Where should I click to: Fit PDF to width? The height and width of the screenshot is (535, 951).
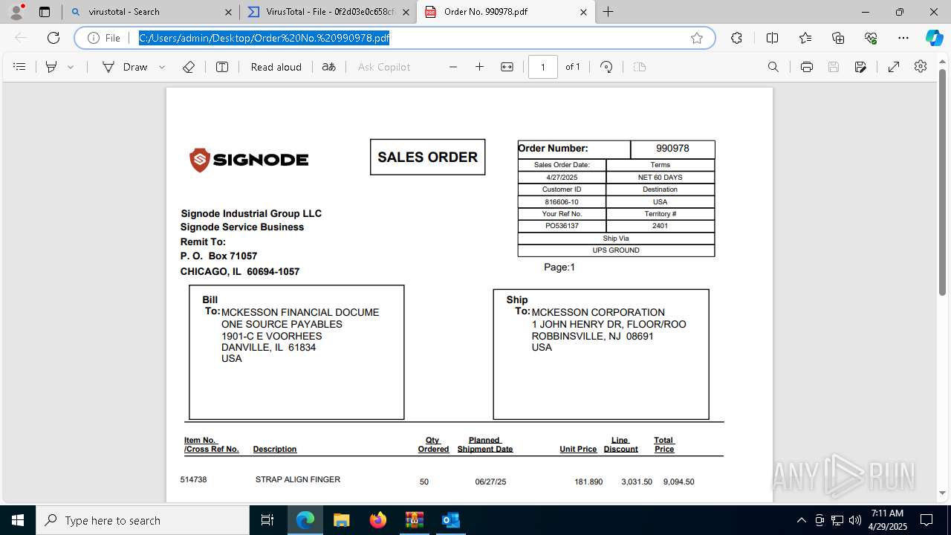click(x=507, y=67)
